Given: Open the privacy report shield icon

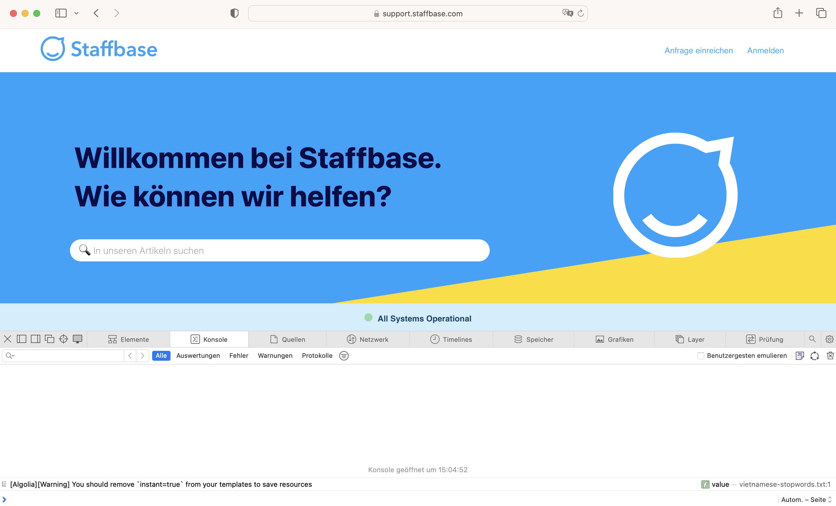Looking at the screenshot, I should tap(234, 13).
